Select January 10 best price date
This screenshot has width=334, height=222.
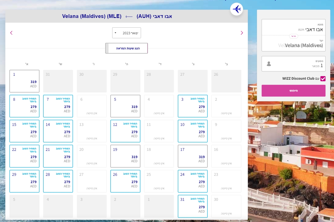(193, 131)
